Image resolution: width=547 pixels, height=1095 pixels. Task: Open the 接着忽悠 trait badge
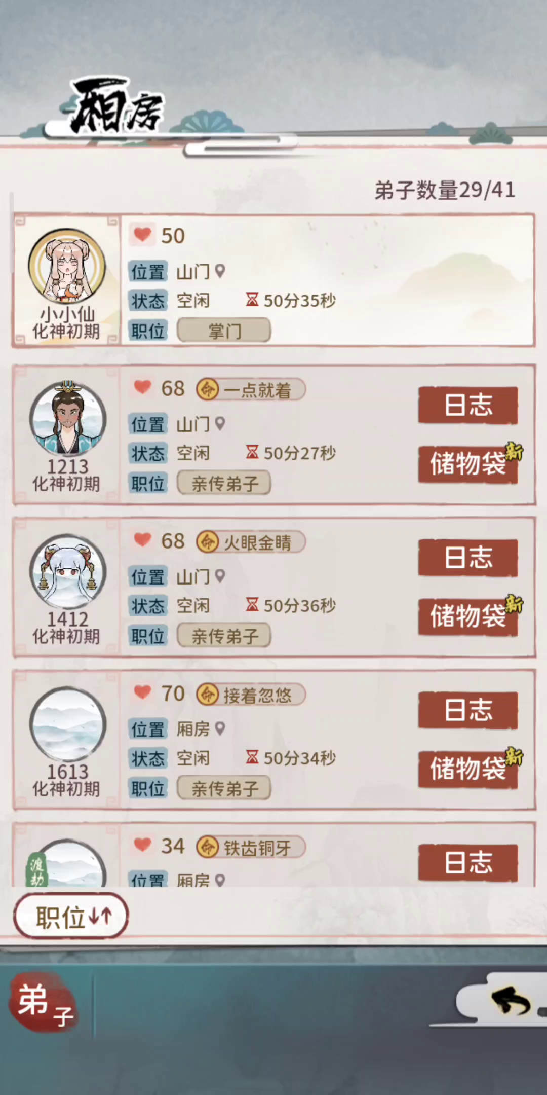click(x=251, y=695)
